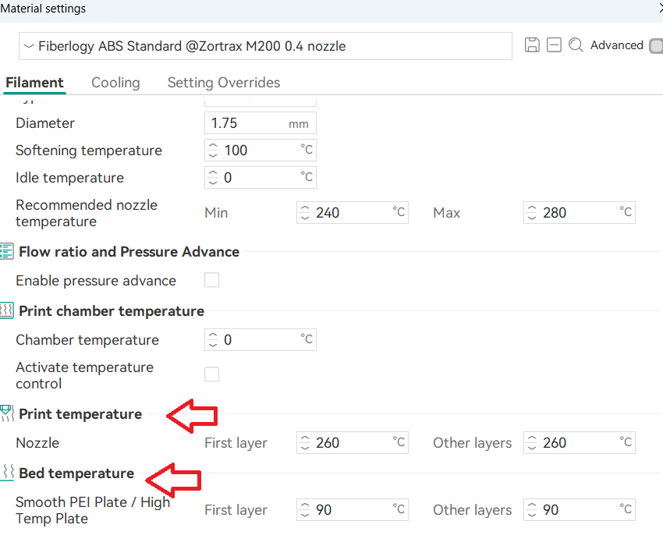Click the save preset floppy disk icon
This screenshot has height=546, width=663.
click(x=532, y=45)
